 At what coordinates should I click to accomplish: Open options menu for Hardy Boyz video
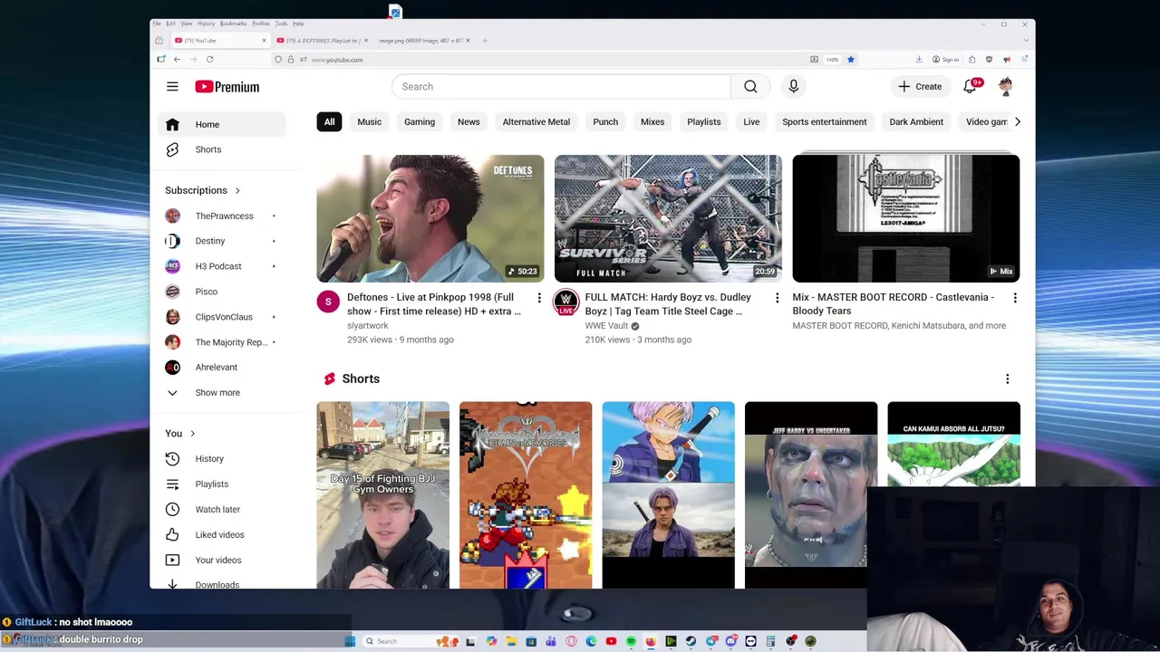(777, 298)
